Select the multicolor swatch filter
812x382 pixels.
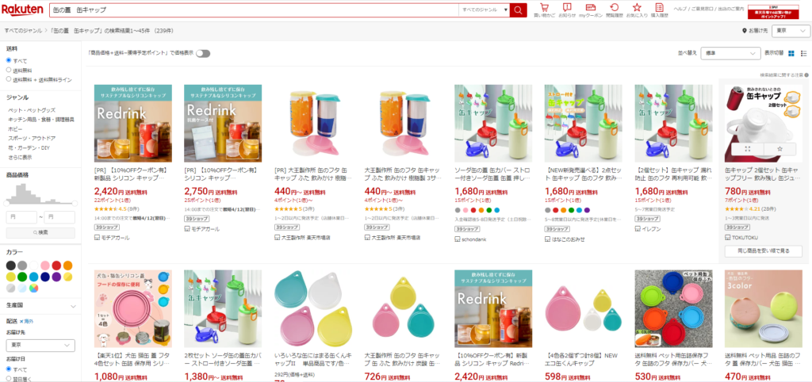click(x=33, y=288)
